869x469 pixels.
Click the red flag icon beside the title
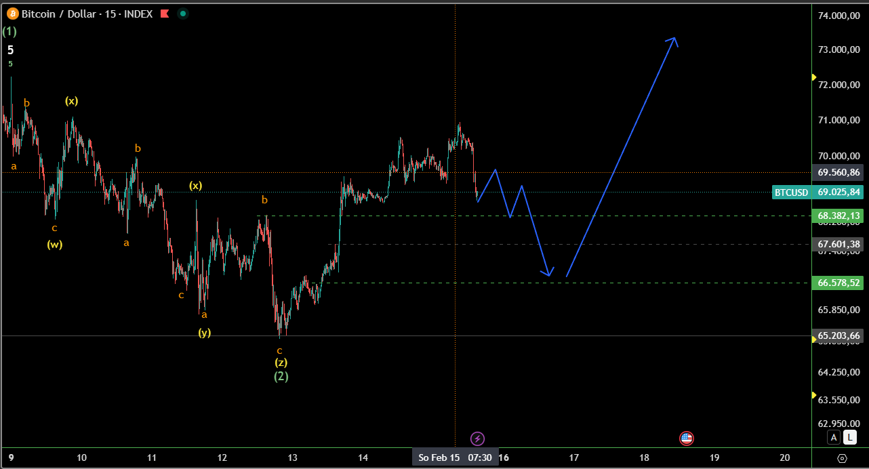coord(163,14)
